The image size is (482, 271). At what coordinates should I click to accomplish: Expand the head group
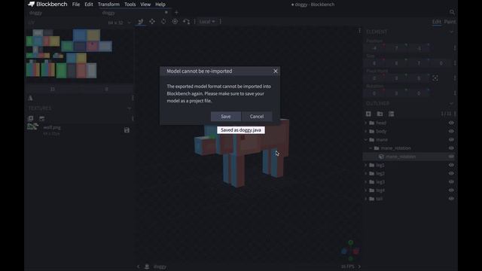pos(366,123)
